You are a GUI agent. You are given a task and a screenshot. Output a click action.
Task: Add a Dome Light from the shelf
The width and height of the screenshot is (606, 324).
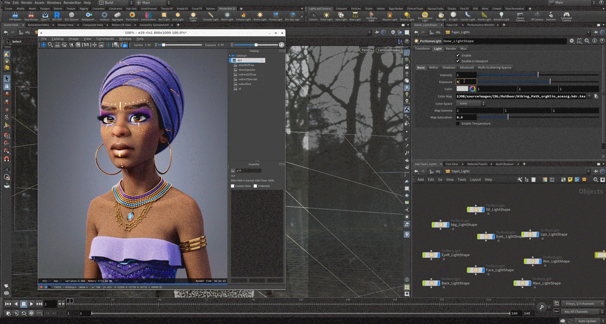[260, 16]
